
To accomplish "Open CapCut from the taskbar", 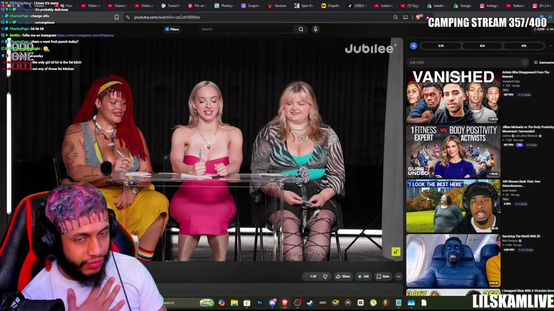I will tap(361, 303).
